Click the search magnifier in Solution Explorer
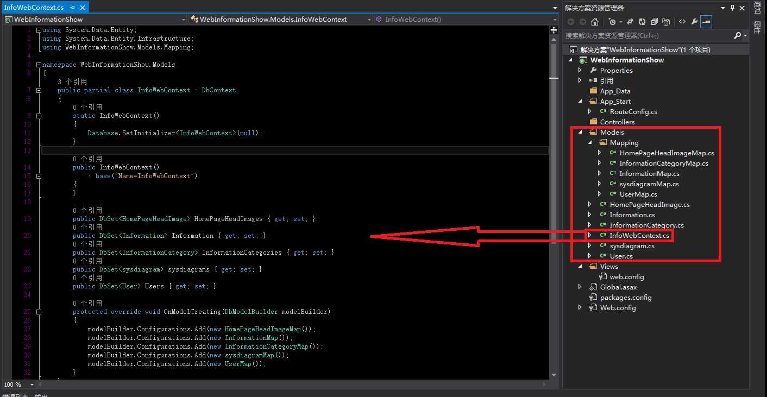 point(737,35)
